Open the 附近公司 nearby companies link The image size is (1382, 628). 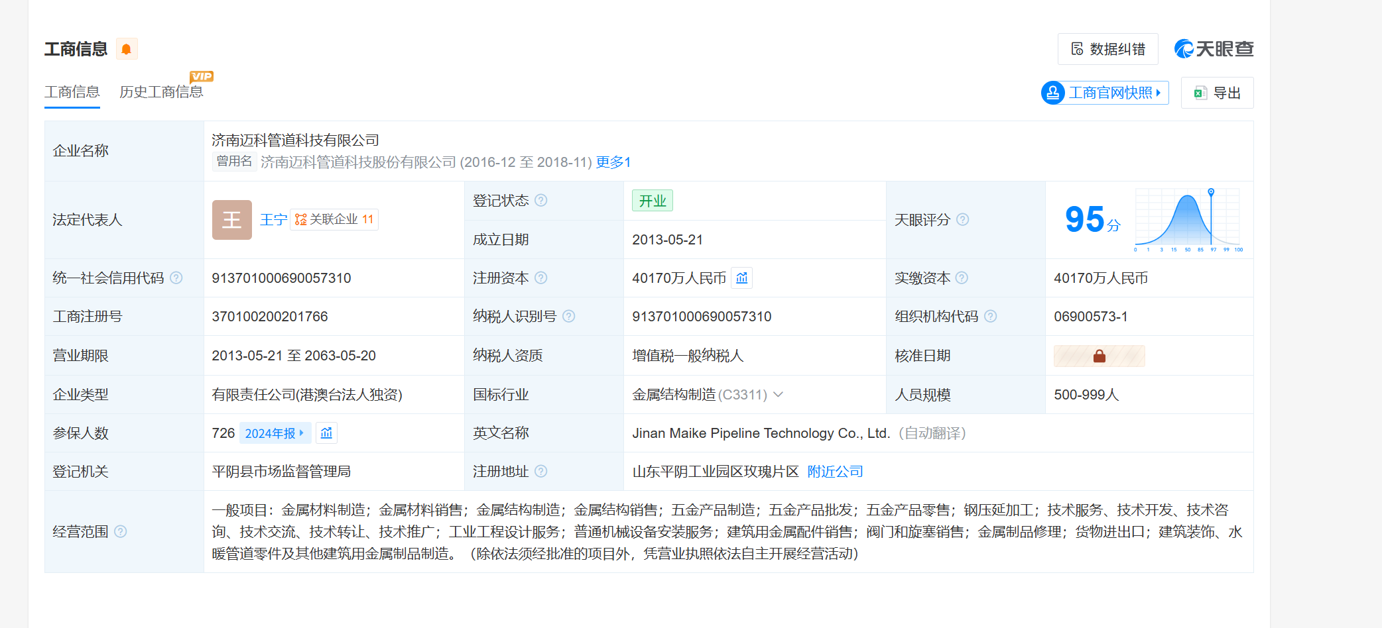coord(836,471)
